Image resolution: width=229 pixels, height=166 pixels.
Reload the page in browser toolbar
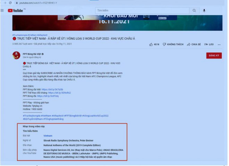point(10,3)
